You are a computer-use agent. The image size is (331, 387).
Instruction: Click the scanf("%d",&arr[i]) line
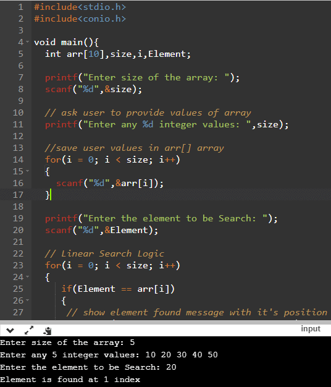point(110,183)
